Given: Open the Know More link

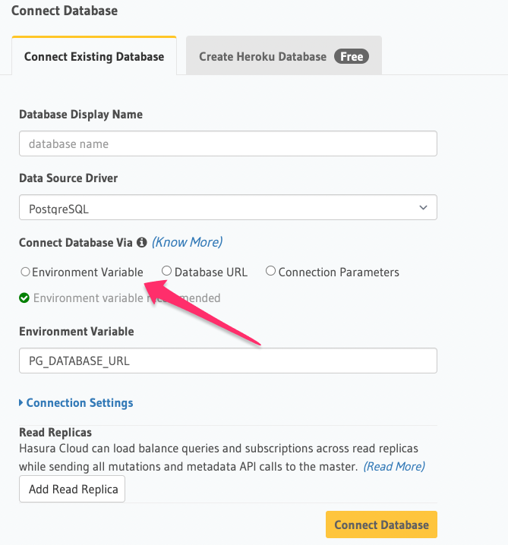Looking at the screenshot, I should (187, 242).
